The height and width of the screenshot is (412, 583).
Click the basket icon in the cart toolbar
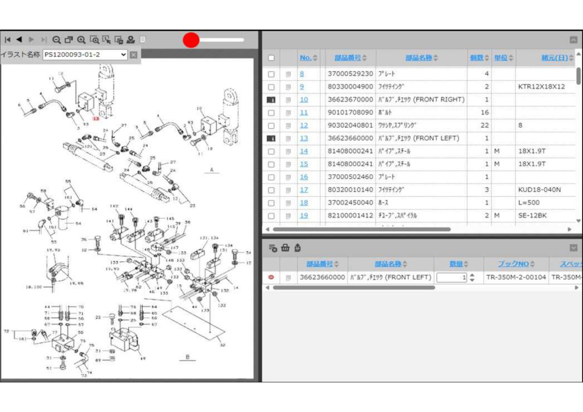(285, 248)
